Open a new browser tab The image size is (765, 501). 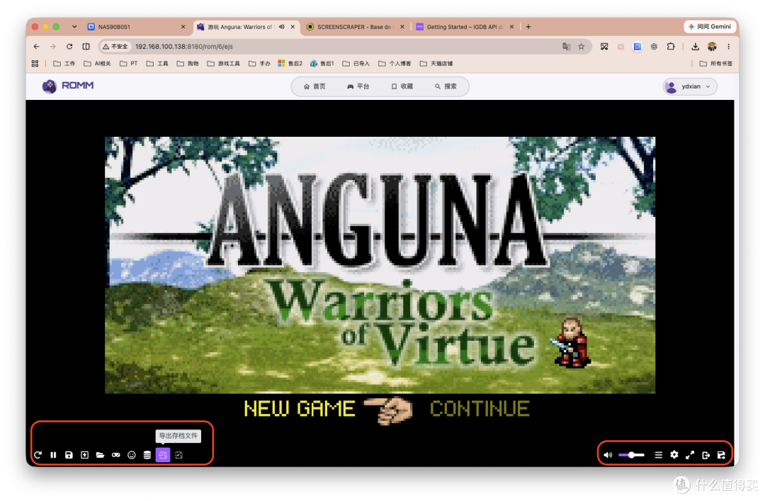click(x=528, y=27)
